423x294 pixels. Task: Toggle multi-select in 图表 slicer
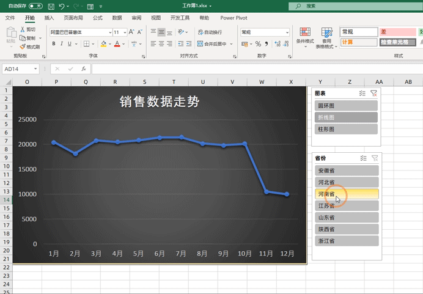[362, 94]
